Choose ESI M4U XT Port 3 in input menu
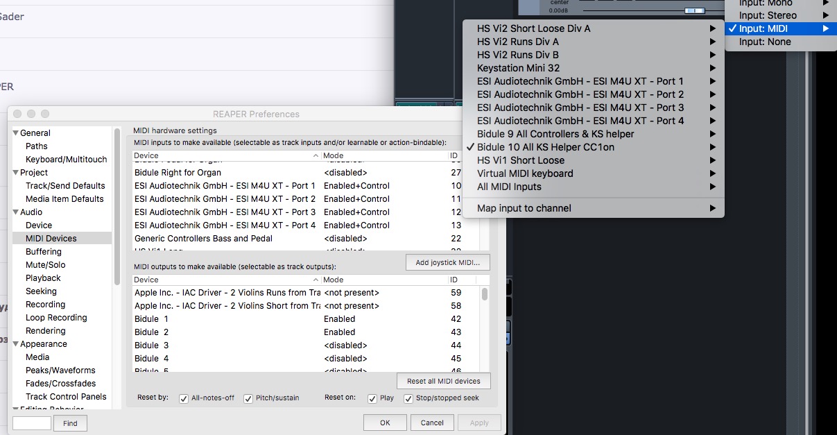This screenshot has width=837, height=435. 594,108
